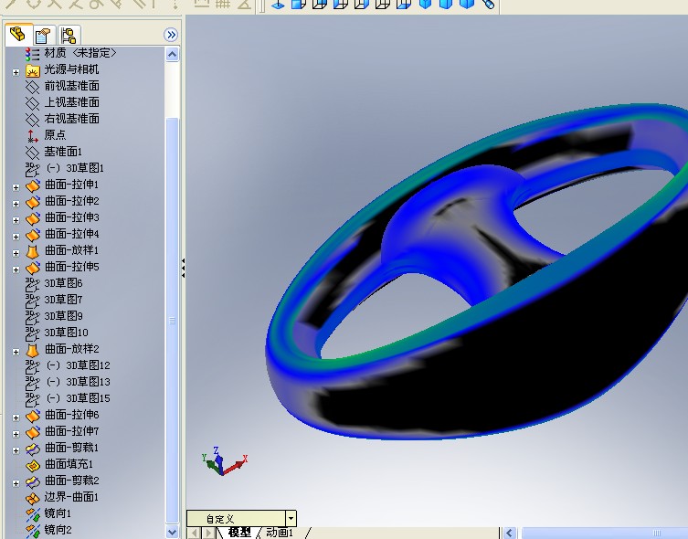This screenshot has height=539, width=688.
Task: Expand the 曲面-拉伸2 feature node
Action: [x=16, y=204]
